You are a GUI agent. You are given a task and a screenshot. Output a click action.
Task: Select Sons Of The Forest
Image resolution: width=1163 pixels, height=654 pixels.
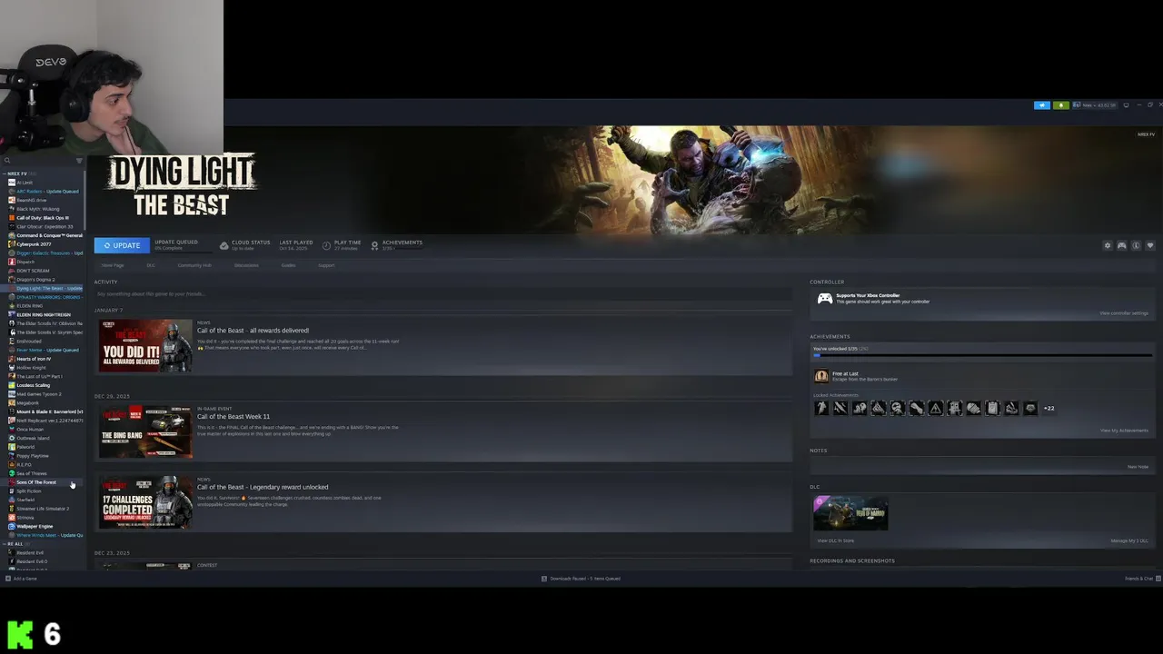[x=35, y=482]
